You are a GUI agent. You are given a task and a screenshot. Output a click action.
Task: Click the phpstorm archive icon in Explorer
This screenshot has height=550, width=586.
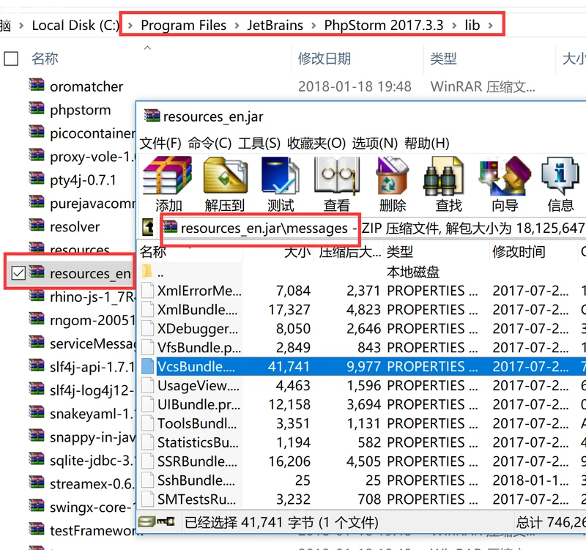37,108
